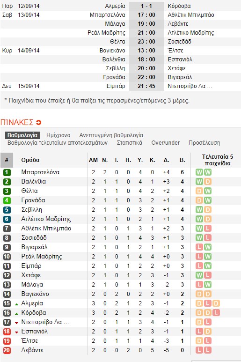Click the Ρεάλ Μαδρίτης team in the standings

(42, 257)
